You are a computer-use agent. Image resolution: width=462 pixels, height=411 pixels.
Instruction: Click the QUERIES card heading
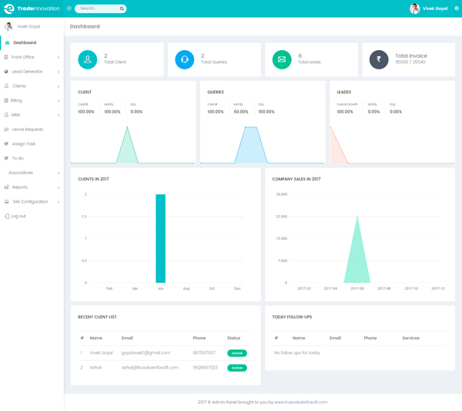[x=216, y=92]
